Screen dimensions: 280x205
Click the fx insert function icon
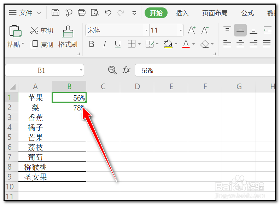tap(126, 70)
